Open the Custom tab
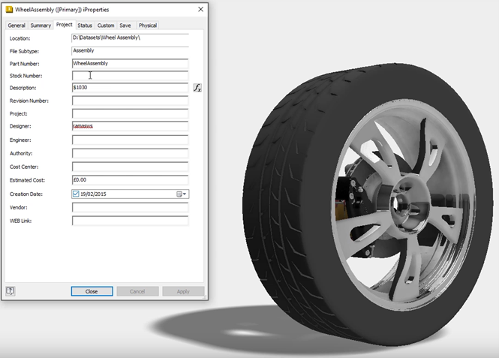499x358 pixels. click(x=106, y=26)
